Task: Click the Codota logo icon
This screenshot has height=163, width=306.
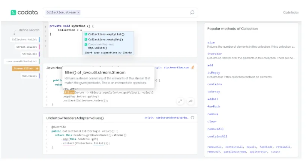Action: [x=13, y=13]
